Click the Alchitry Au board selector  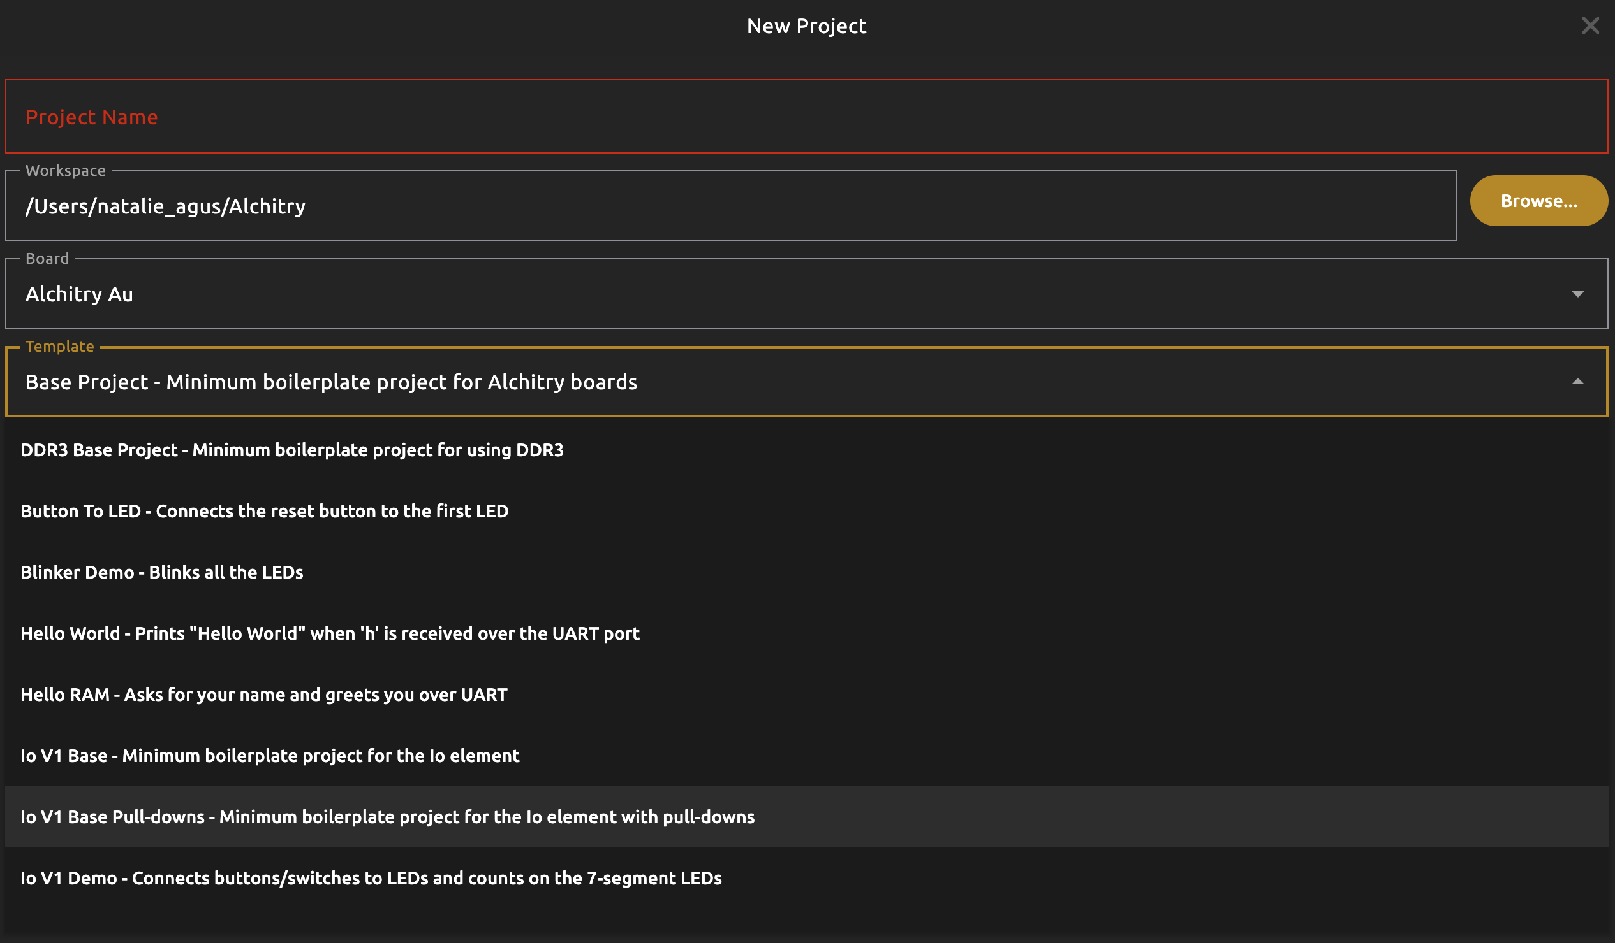pos(769,294)
